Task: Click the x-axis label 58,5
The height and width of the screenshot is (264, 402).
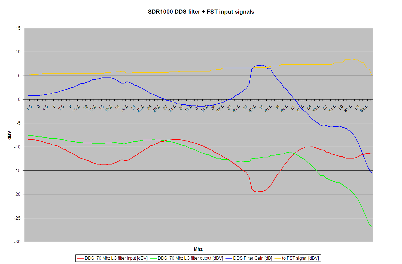Action: [332, 108]
